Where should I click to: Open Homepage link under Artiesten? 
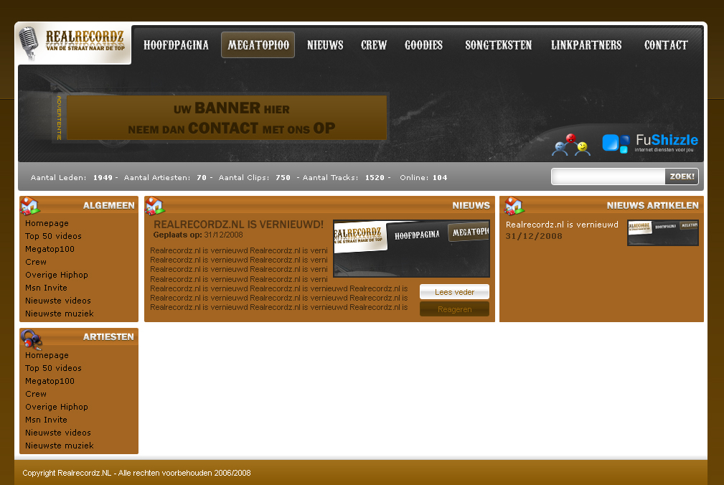pos(47,355)
